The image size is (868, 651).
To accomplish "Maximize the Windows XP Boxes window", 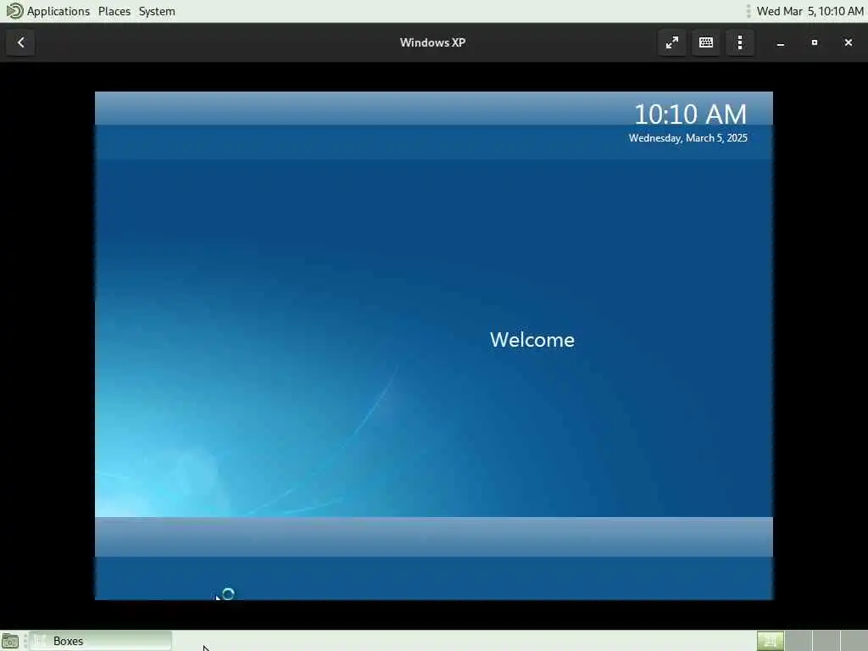I will [815, 42].
